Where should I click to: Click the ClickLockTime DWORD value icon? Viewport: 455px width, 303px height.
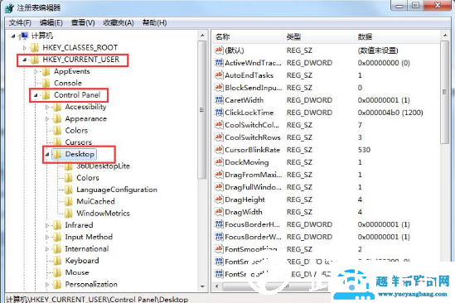click(219, 113)
